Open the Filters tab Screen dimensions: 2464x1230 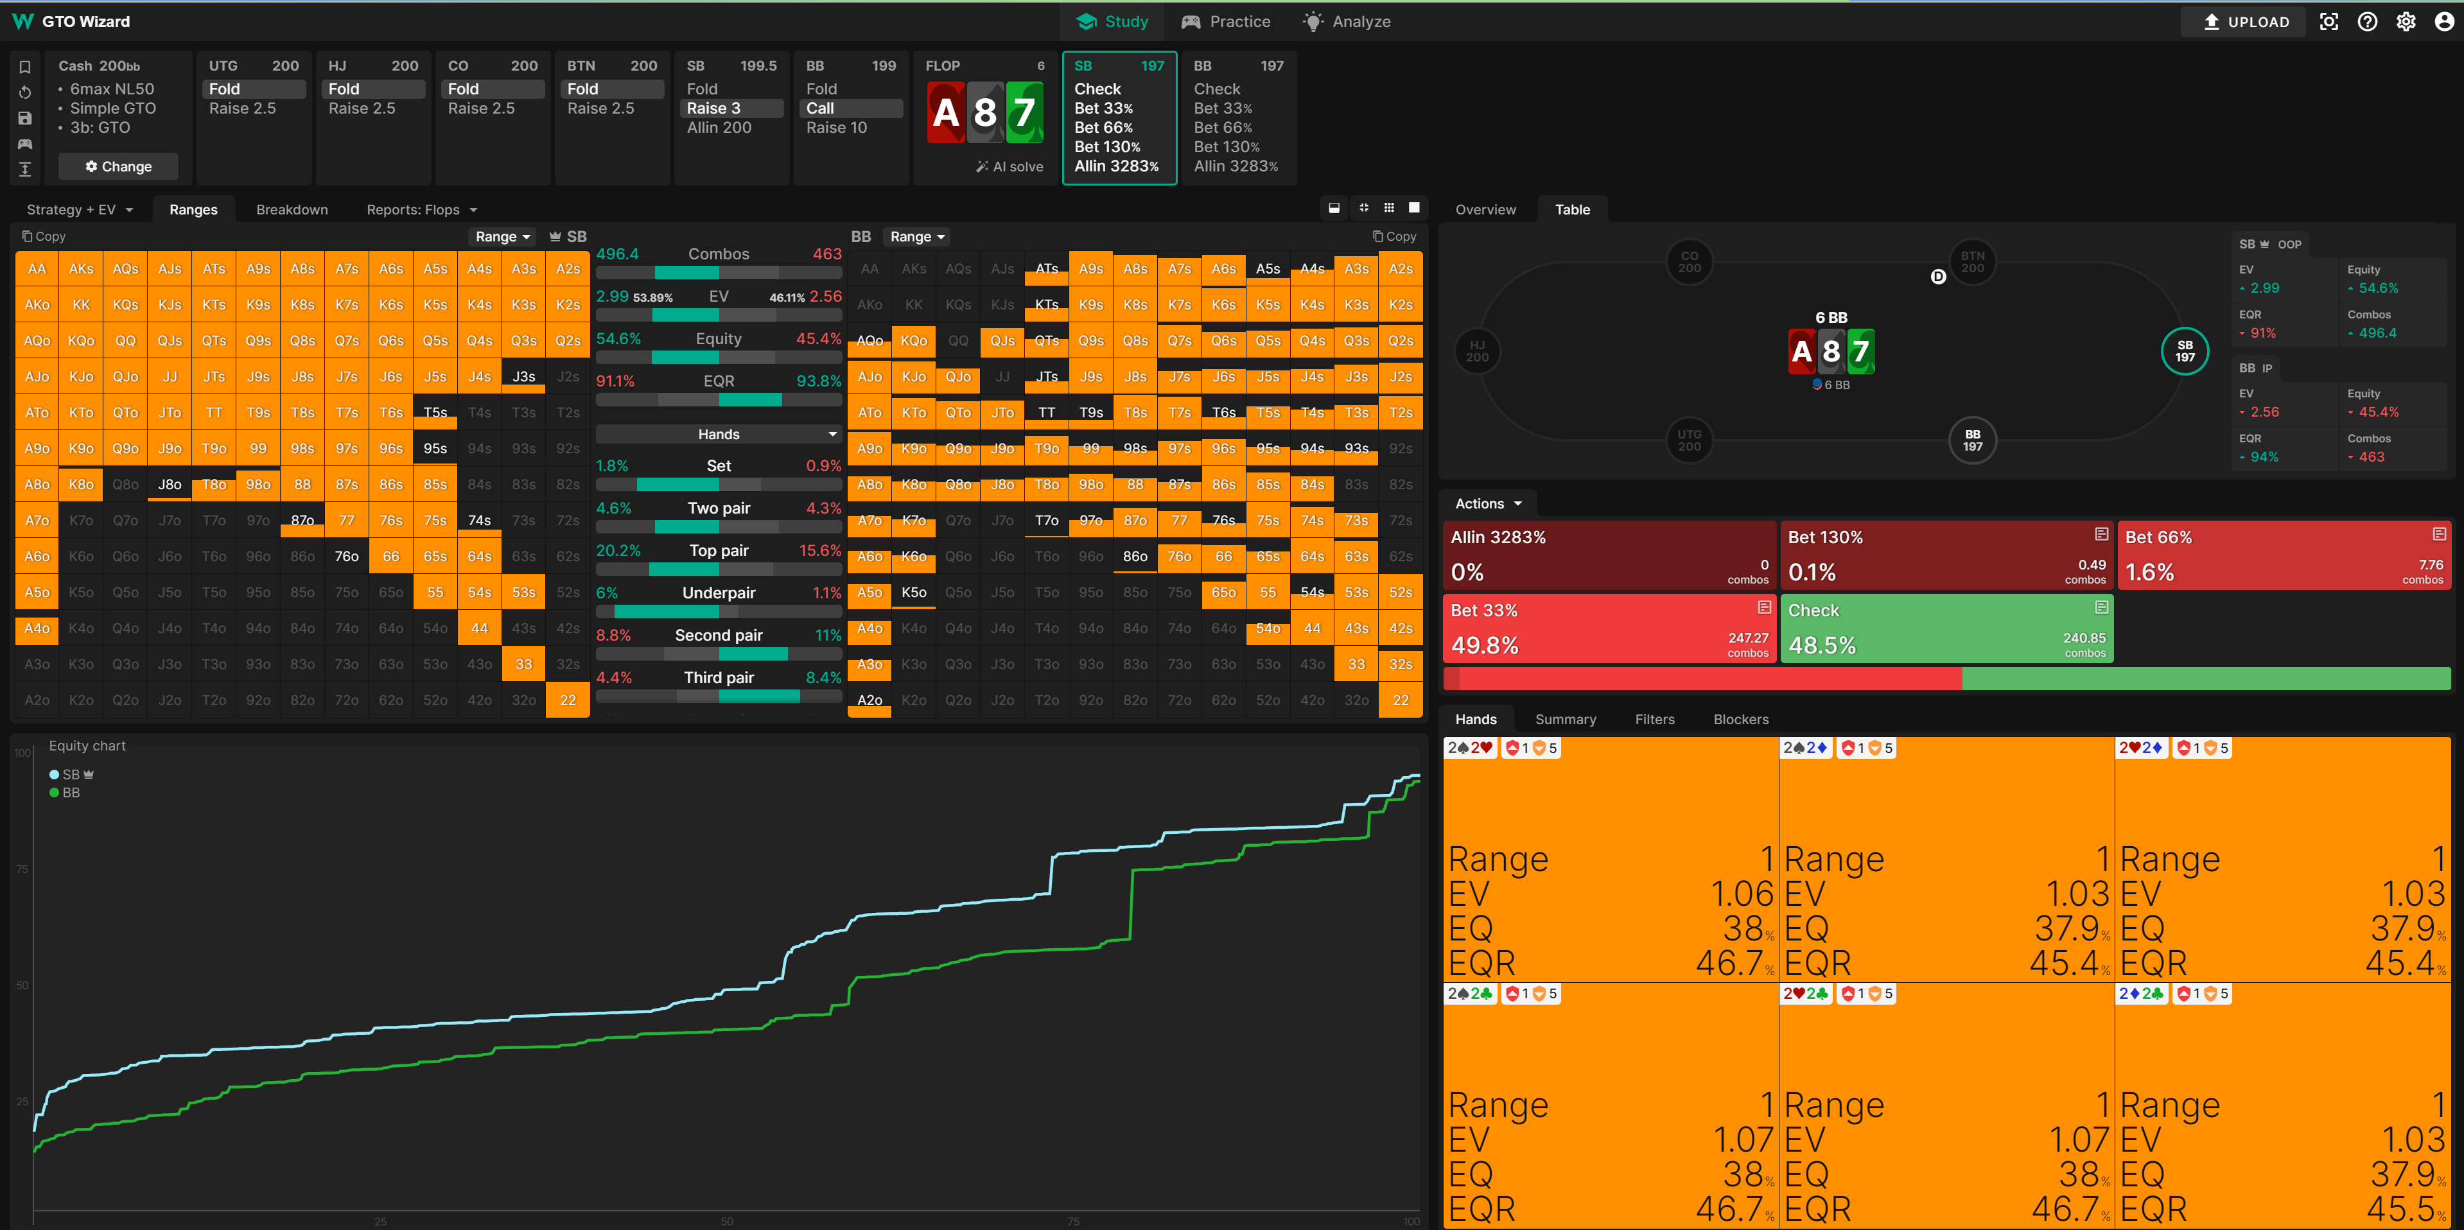[1655, 719]
